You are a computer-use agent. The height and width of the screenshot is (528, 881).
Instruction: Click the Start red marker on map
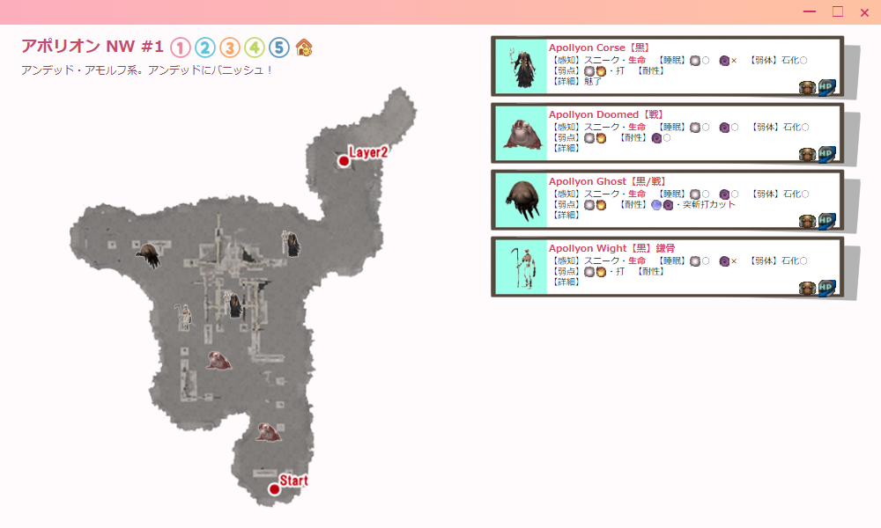(x=274, y=489)
